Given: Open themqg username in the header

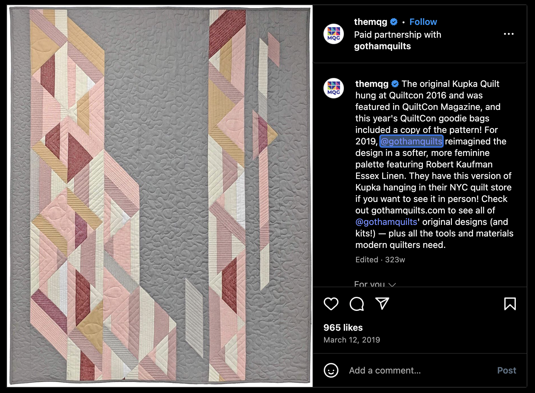Looking at the screenshot, I should pyautogui.click(x=370, y=22).
